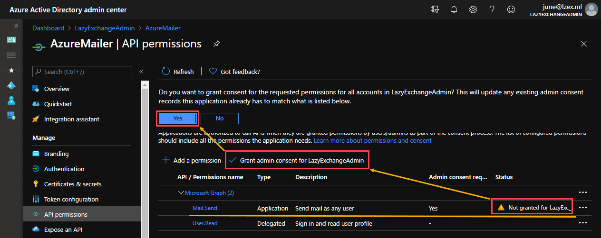This screenshot has width=601, height=238.
Task: Click the Description column header
Action: (311, 177)
